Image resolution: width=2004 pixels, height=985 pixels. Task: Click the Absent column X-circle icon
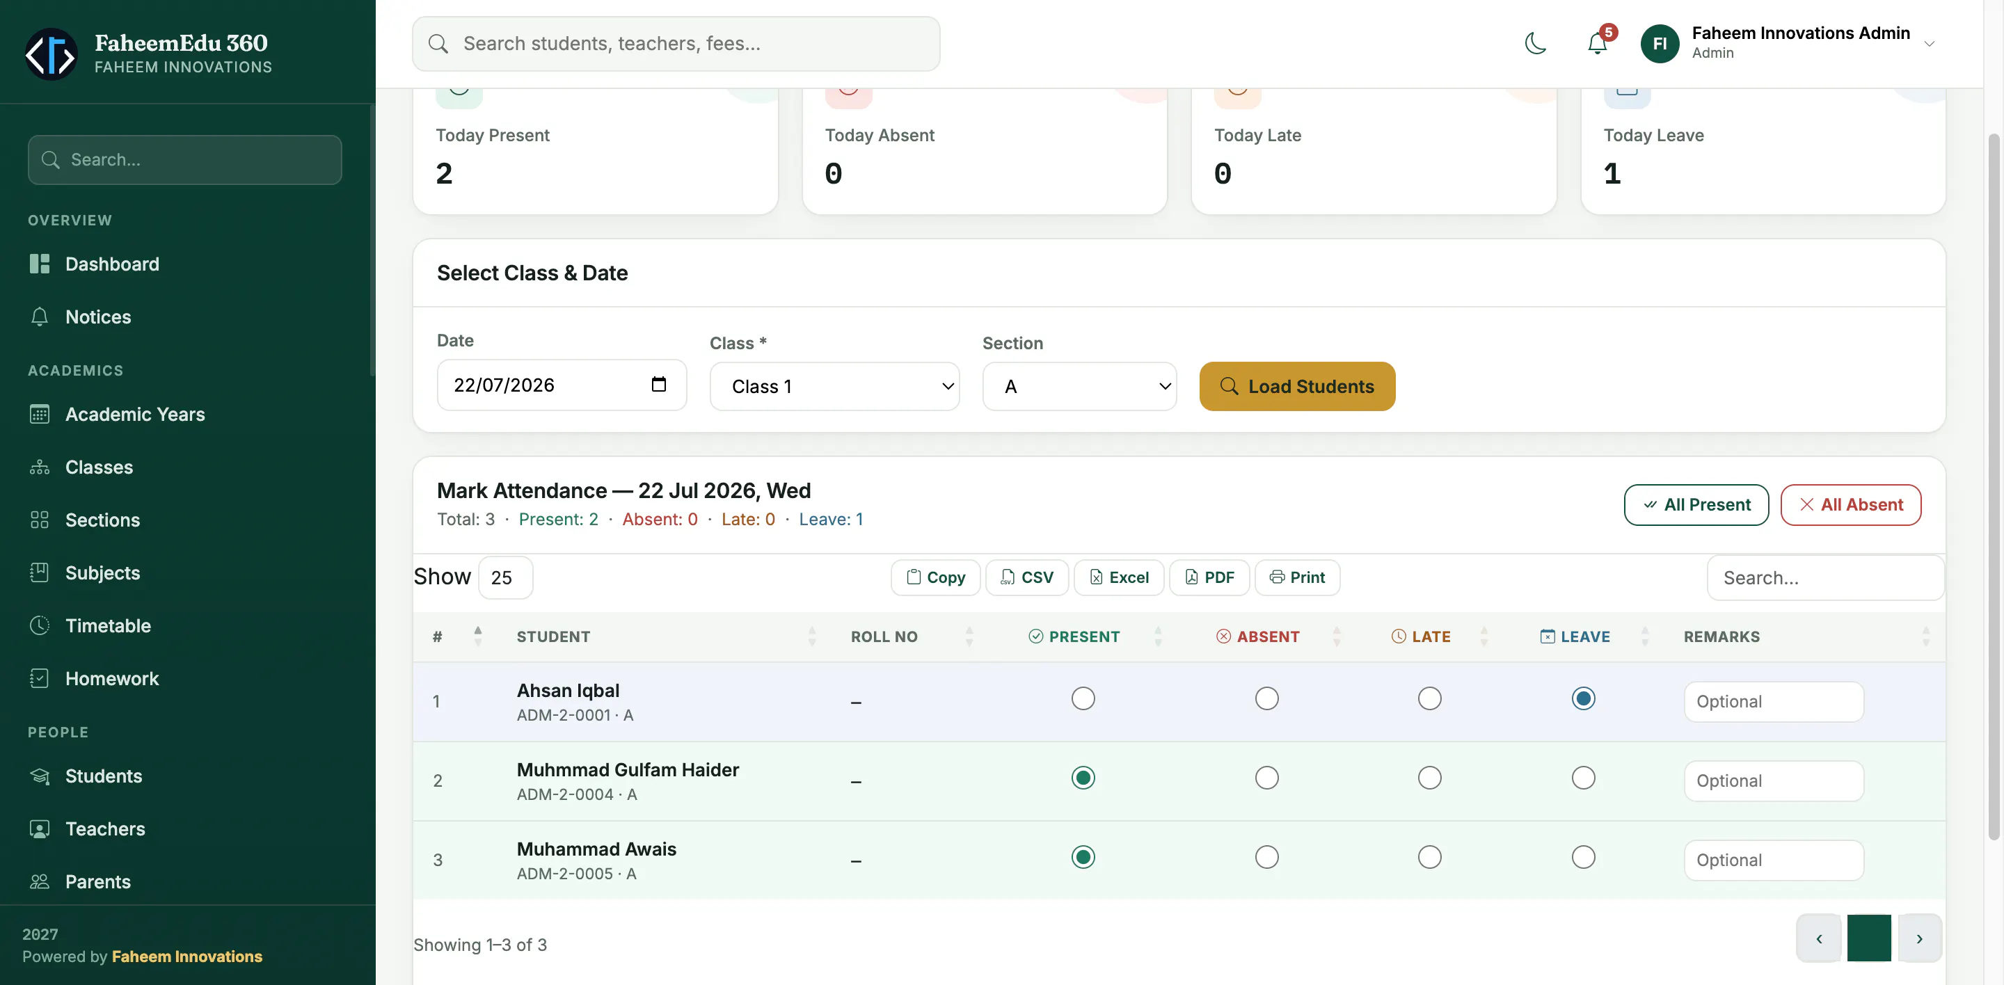[x=1223, y=636]
